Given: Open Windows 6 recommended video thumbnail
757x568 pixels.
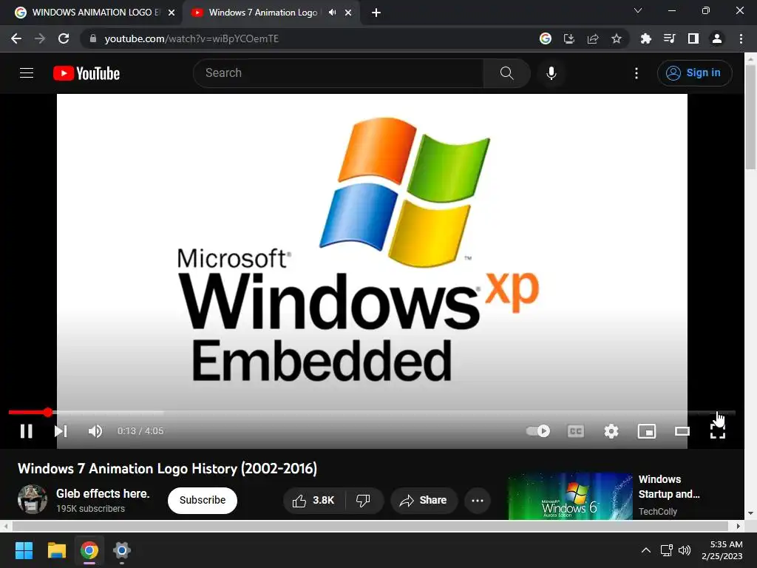Looking at the screenshot, I should point(570,496).
